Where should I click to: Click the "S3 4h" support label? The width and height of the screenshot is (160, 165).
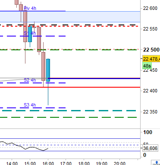30,105
